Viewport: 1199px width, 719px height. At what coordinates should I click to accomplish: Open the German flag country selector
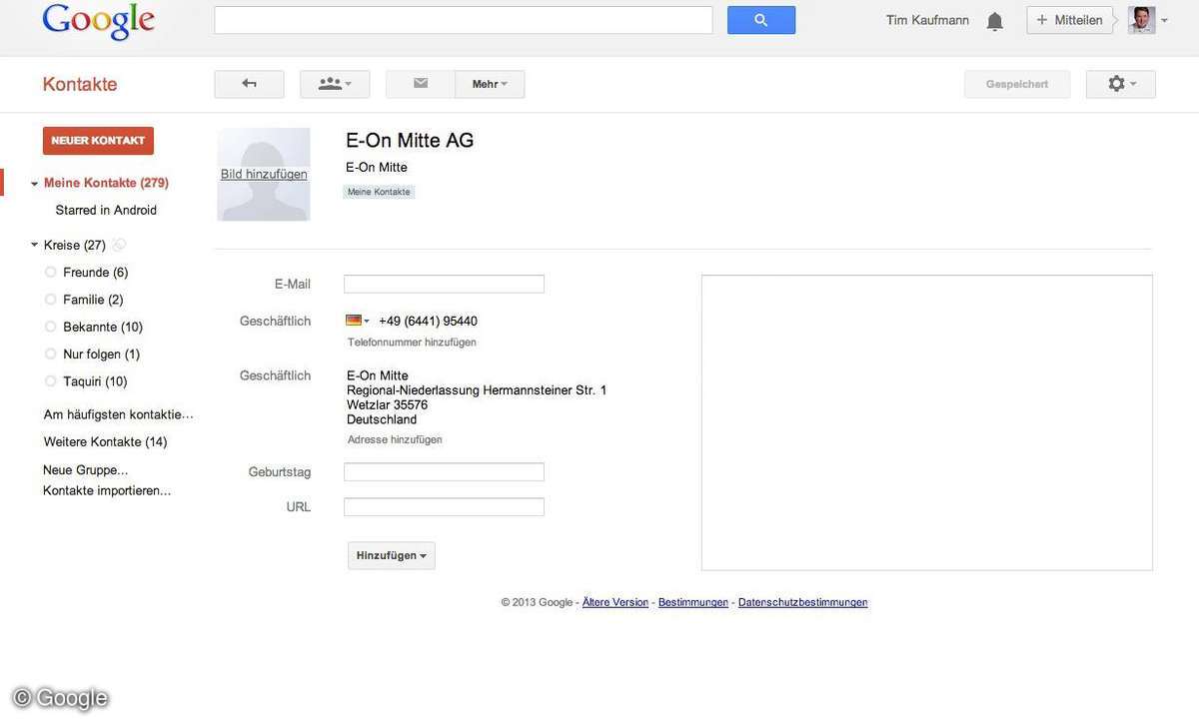358,321
